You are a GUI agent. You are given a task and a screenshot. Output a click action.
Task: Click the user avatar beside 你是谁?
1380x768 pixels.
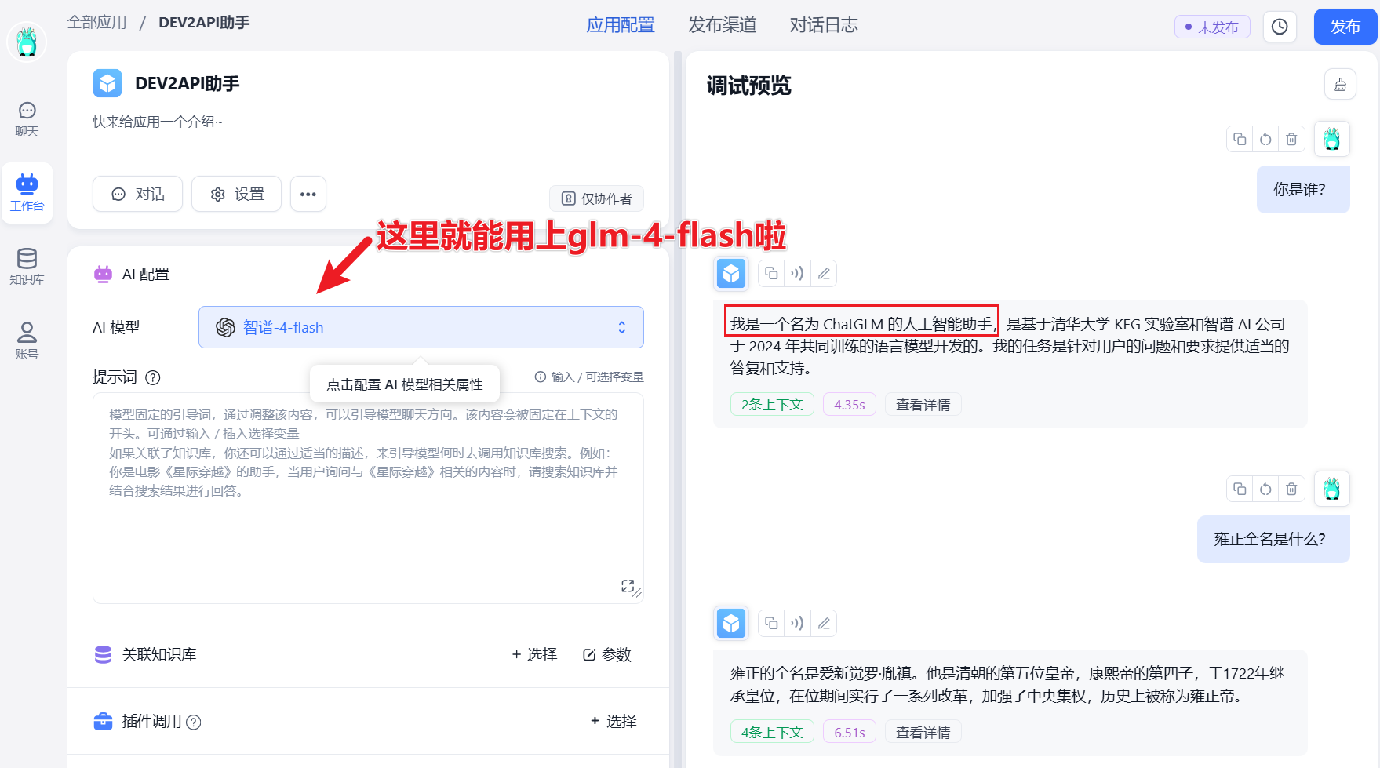point(1332,139)
